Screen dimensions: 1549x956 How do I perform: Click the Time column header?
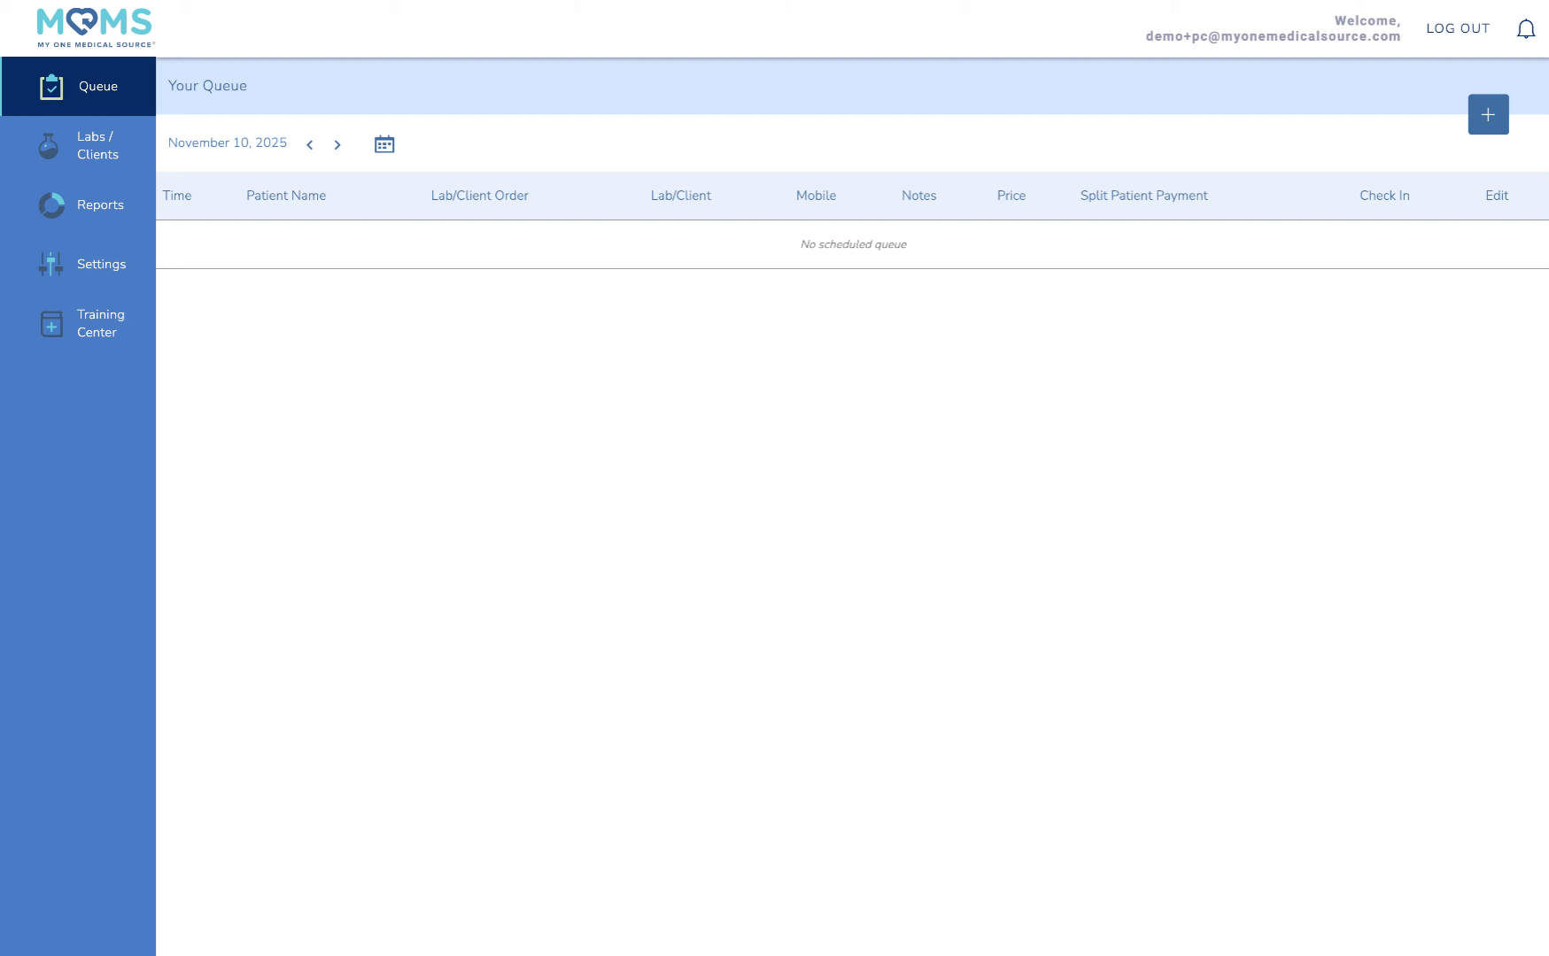coord(177,197)
